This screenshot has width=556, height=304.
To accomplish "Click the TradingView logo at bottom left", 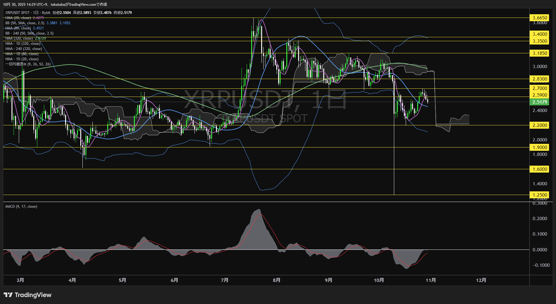I will [27, 295].
